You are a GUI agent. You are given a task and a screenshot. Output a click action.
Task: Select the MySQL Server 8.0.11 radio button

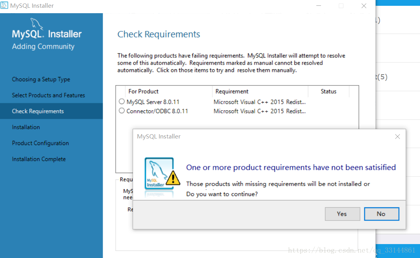click(x=121, y=102)
